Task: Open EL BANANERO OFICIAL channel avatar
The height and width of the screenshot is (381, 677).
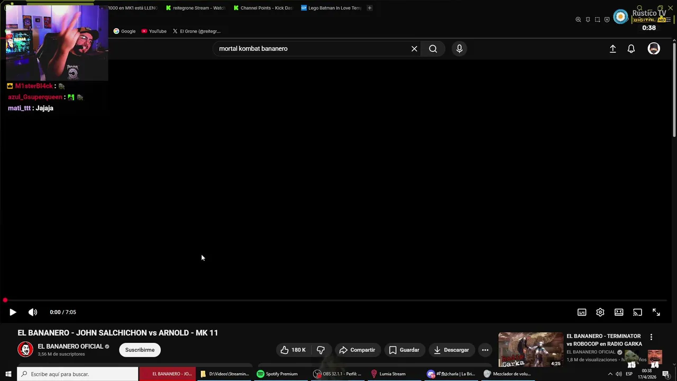Action: point(25,349)
